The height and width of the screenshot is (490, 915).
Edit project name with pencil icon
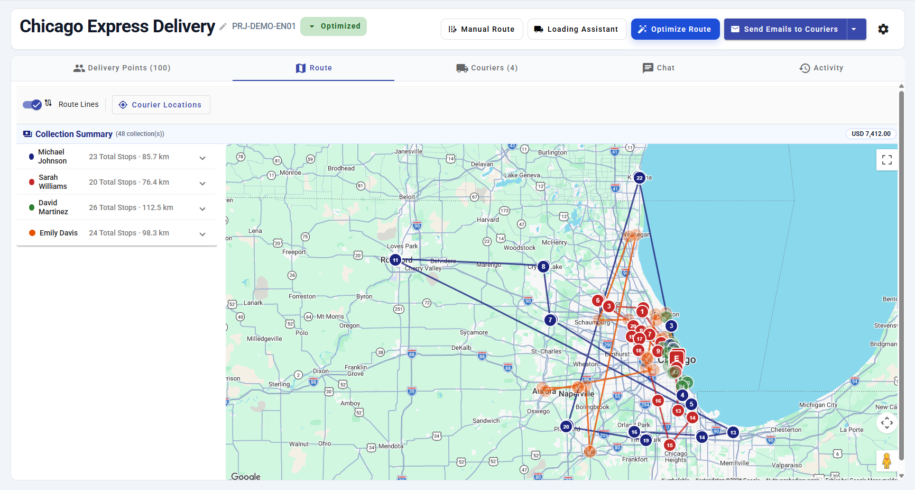coord(223,26)
